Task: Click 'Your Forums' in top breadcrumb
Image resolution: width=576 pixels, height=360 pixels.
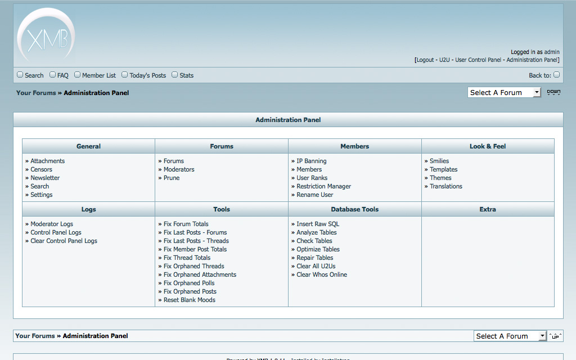Action: tap(36, 93)
